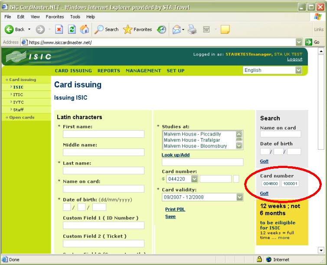Image resolution: width=327 pixels, height=265 pixels.
Task: Click the Back arrow icon
Action: click(x=9, y=29)
